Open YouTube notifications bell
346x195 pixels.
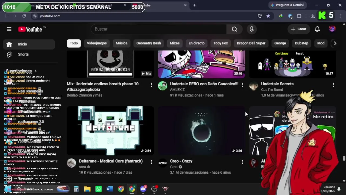pos(317,29)
